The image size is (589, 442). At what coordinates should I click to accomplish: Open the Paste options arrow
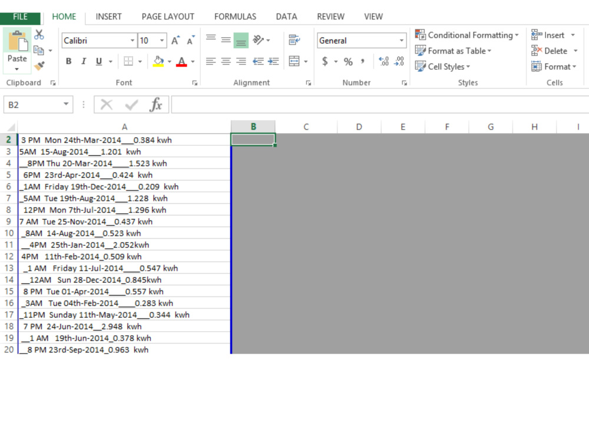point(17,69)
